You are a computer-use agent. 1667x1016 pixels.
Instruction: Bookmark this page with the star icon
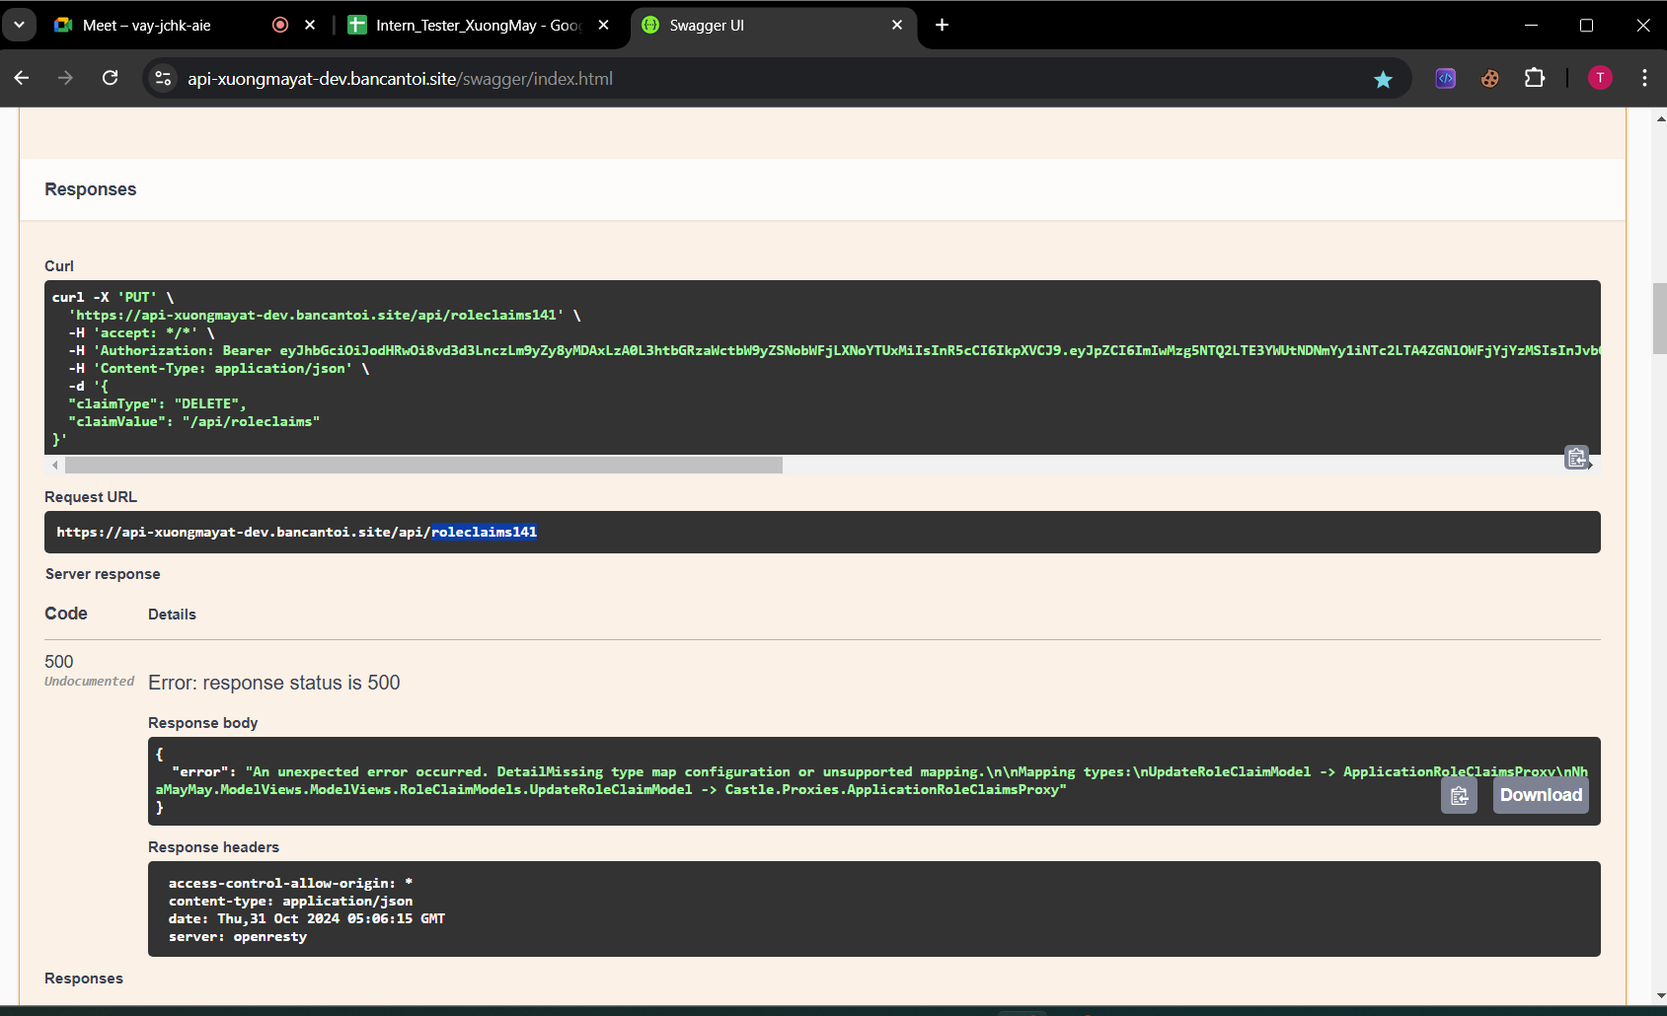1383,79
